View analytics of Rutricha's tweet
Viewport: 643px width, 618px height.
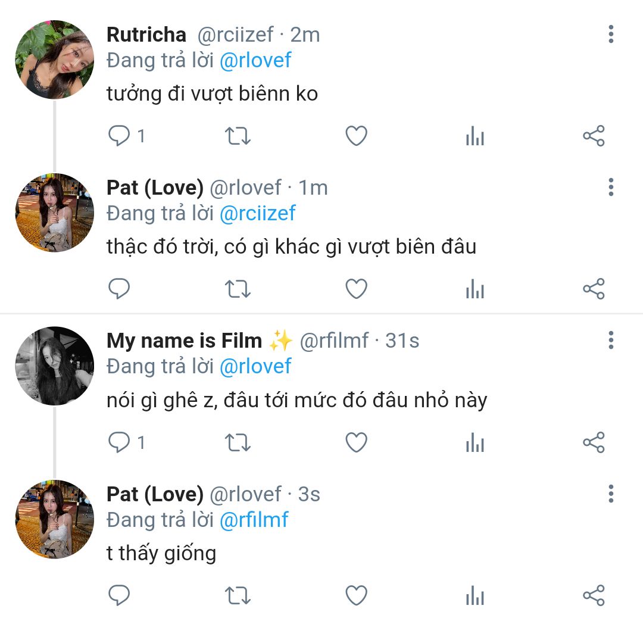coord(475,137)
